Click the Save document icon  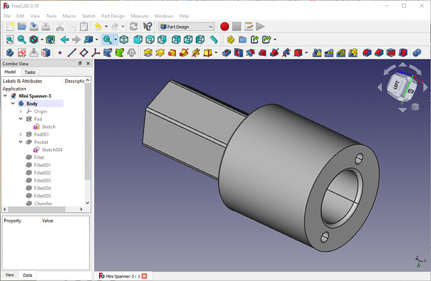[34, 26]
